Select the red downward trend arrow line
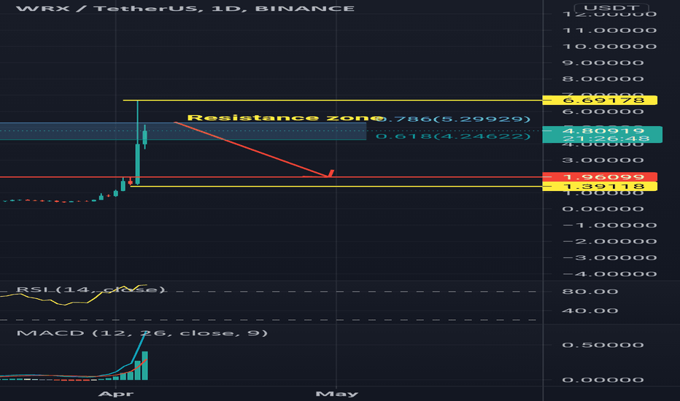This screenshot has height=401, width=680. (252, 149)
